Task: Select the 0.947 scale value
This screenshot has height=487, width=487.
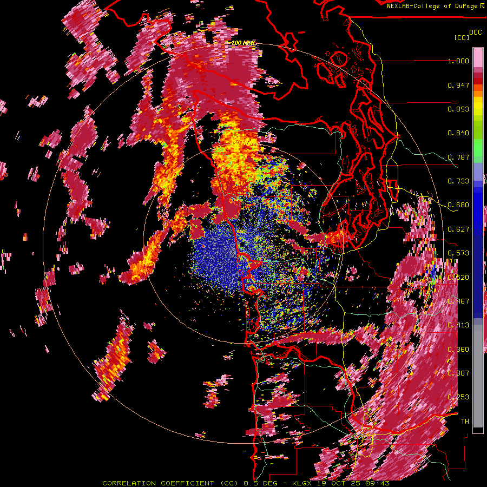Action: click(458, 85)
